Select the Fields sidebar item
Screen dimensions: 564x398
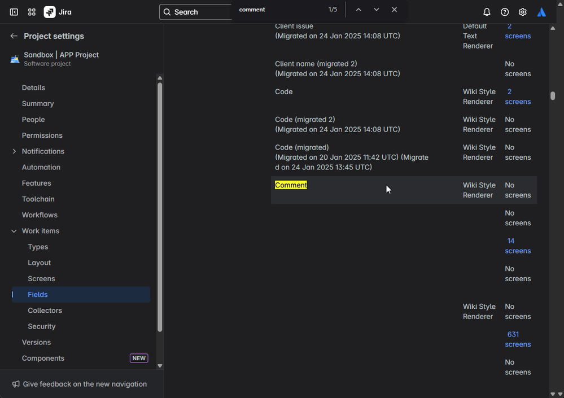tap(81, 295)
